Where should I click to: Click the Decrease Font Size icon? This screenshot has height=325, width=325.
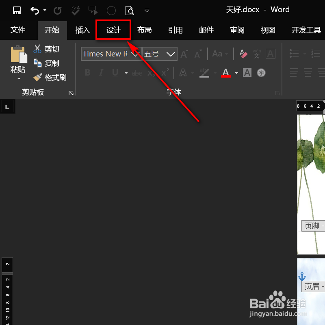[198, 54]
